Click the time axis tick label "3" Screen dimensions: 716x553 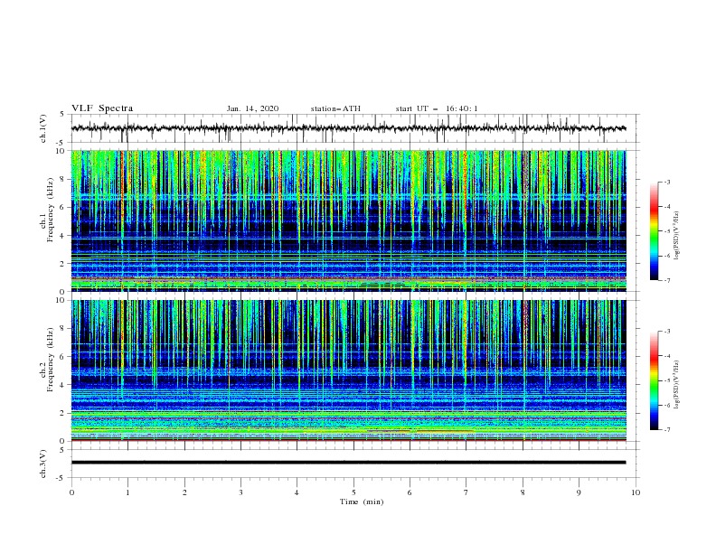240,492
